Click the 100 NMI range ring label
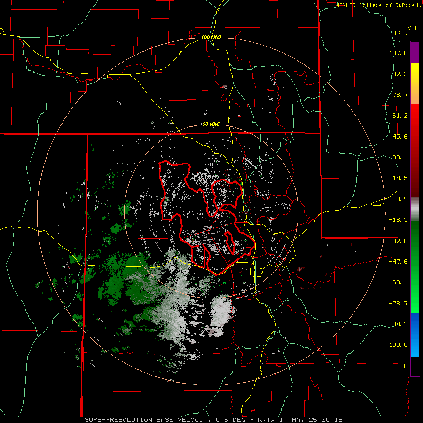Viewport: 423px width, 423px height. [x=211, y=37]
